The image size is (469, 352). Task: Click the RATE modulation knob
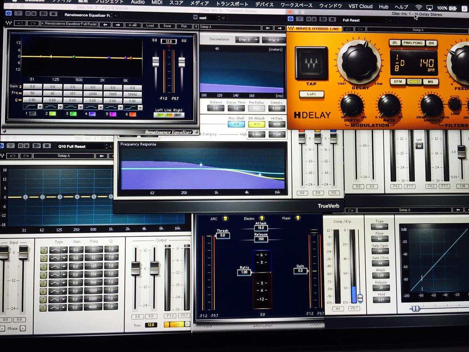[x=389, y=105]
